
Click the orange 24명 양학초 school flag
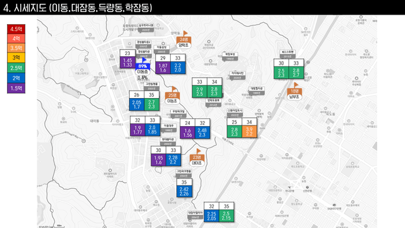[x=184, y=39]
